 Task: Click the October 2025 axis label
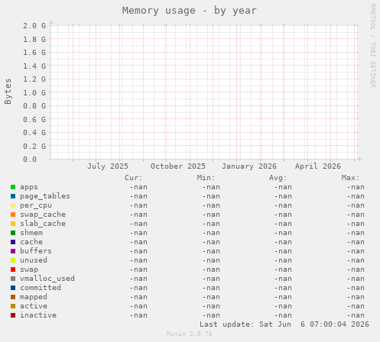click(178, 166)
